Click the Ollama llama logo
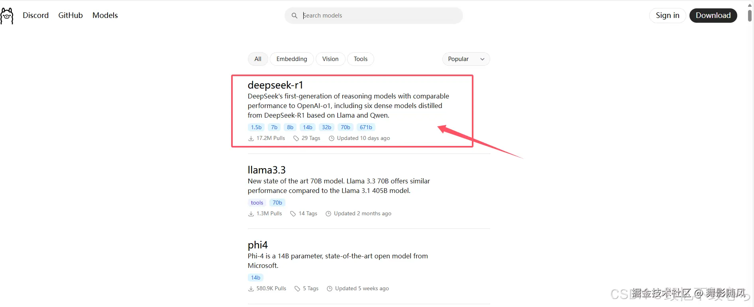Viewport: 754px width, 307px height. point(7,16)
